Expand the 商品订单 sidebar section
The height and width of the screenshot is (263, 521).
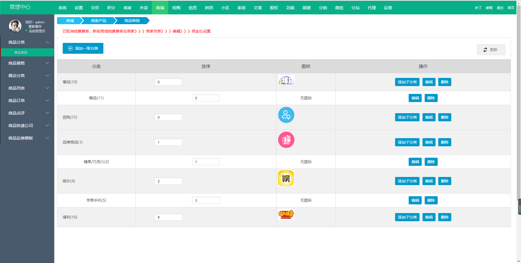click(27, 101)
